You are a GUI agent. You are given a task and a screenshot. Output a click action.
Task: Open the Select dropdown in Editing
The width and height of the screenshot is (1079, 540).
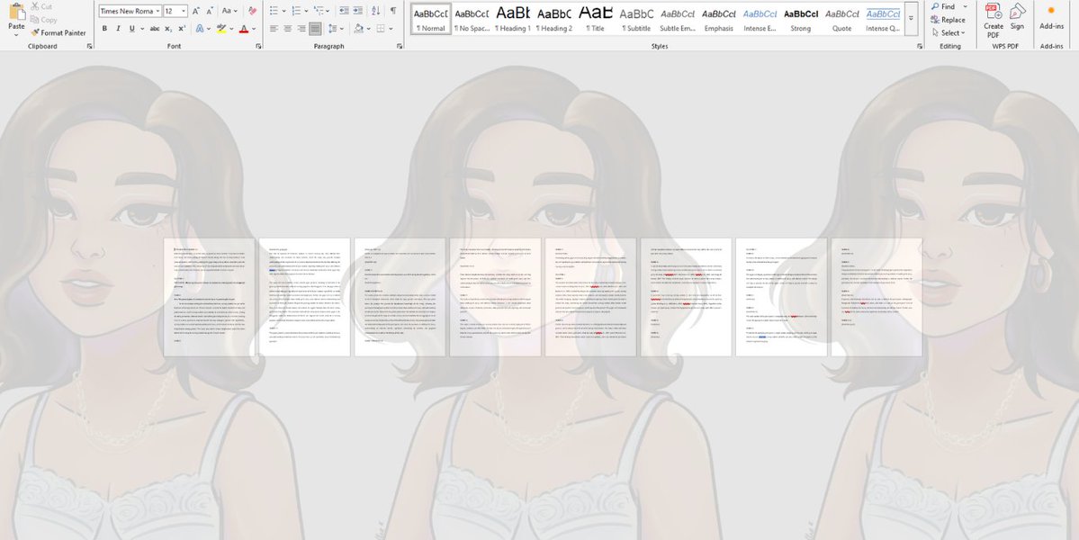(949, 33)
